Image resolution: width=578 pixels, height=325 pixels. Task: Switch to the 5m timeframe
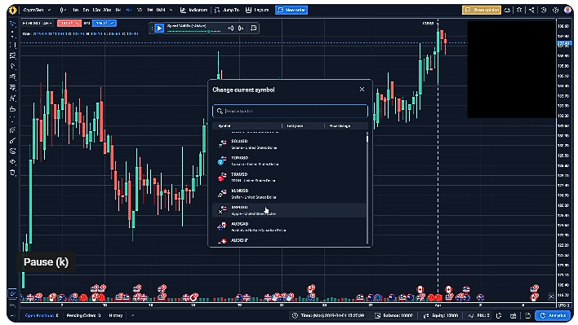pos(86,10)
